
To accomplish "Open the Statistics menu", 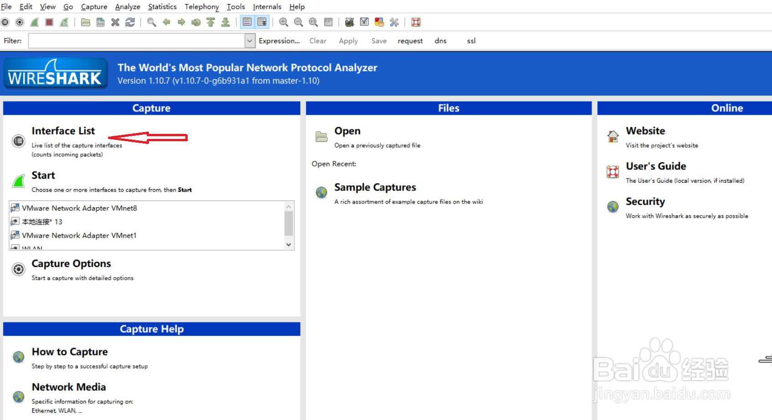I will click(x=162, y=6).
